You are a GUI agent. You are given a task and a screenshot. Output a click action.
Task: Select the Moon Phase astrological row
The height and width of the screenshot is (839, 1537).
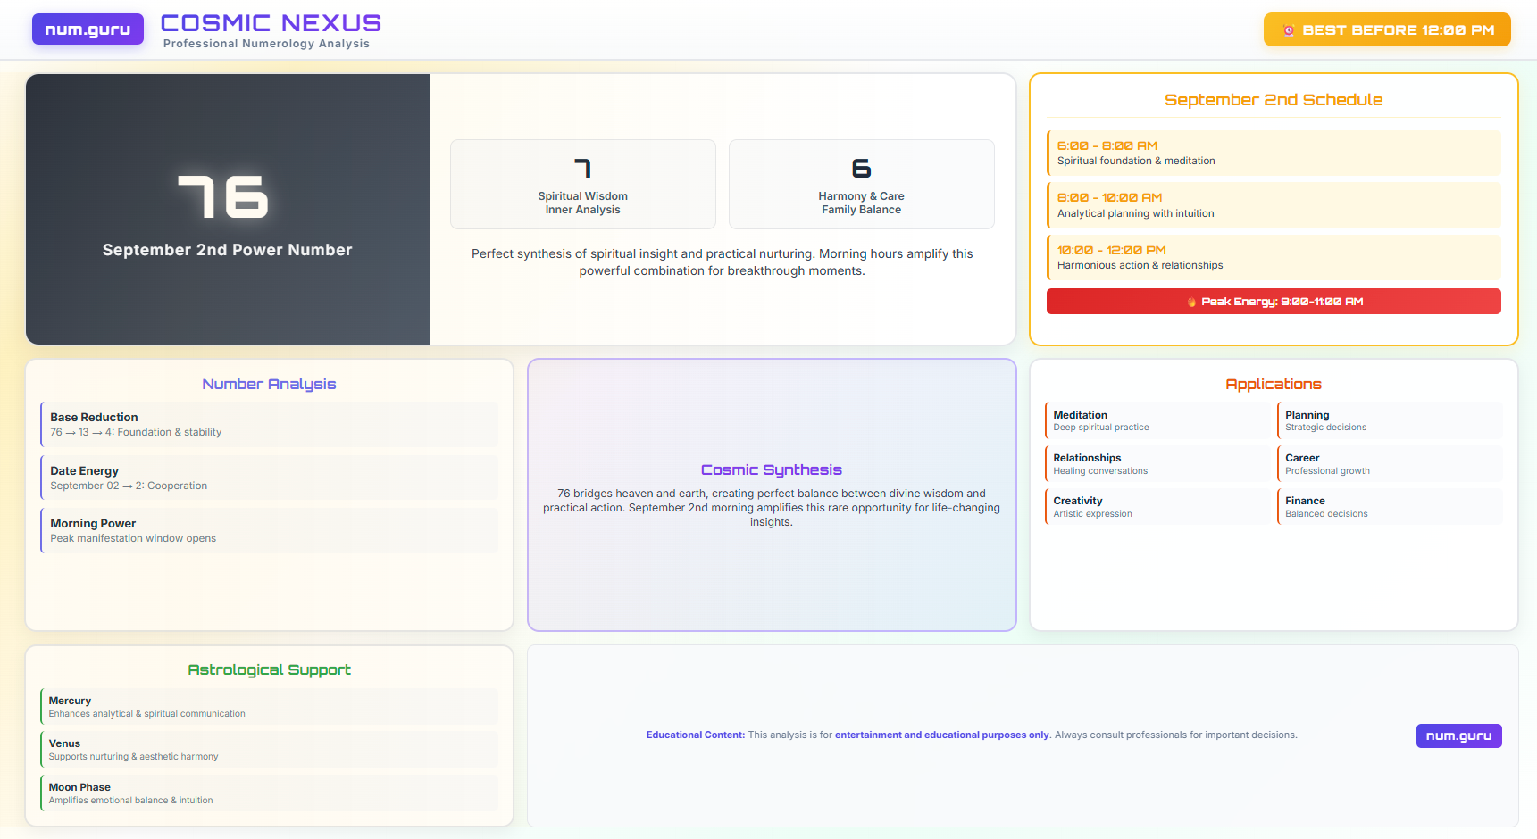pos(269,793)
